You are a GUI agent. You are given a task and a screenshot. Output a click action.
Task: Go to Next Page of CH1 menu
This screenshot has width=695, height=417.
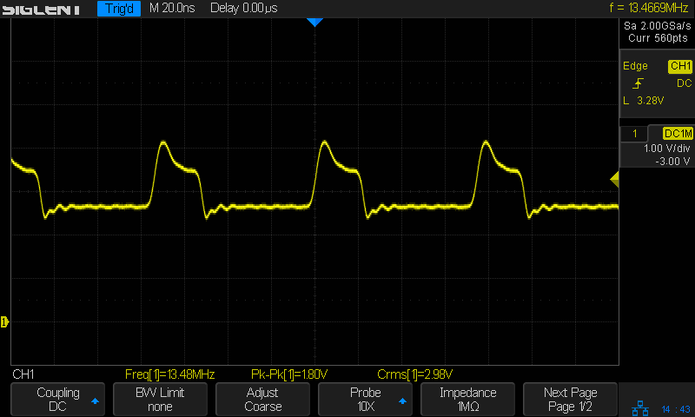click(x=570, y=399)
